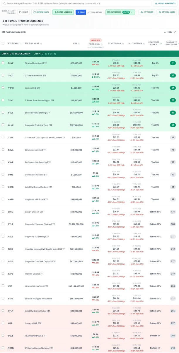Click AUM value $60,134,400,000
This screenshot has width=179, height=353.
tap(76, 286)
